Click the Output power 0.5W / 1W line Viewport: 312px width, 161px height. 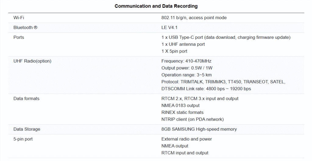pyautogui.click(x=187, y=68)
